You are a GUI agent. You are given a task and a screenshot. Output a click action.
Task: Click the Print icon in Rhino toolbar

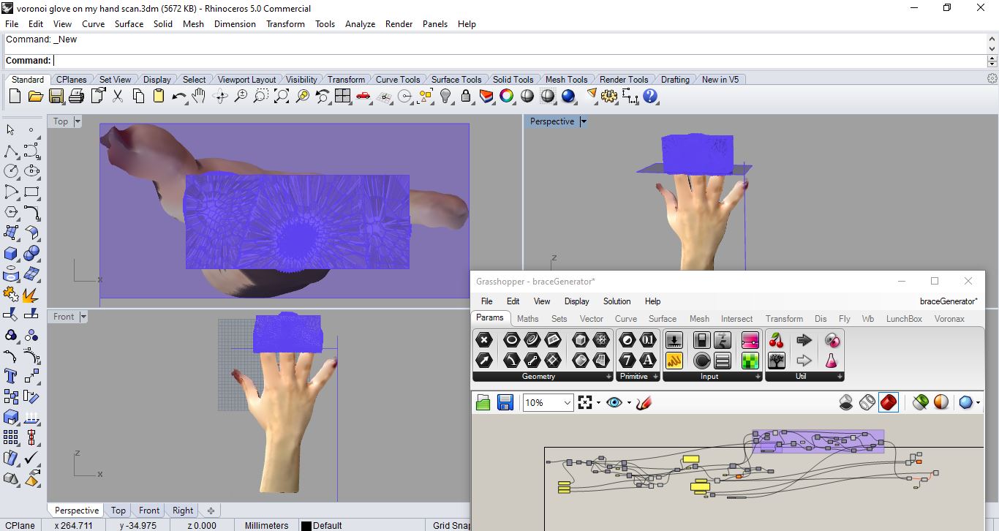(x=76, y=96)
